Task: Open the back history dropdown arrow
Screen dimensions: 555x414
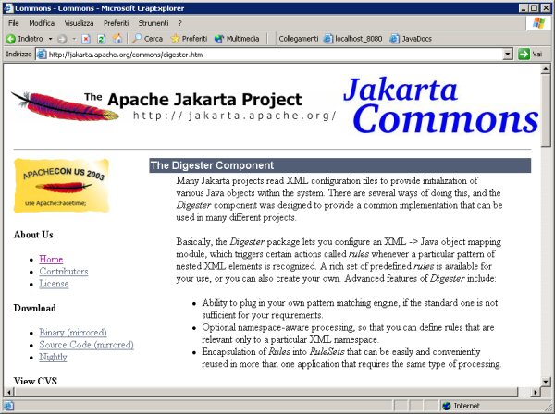Action: 51,39
